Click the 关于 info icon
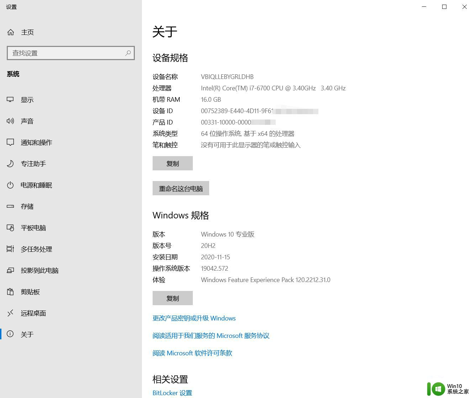Image resolution: width=471 pixels, height=398 pixels. (x=10, y=334)
